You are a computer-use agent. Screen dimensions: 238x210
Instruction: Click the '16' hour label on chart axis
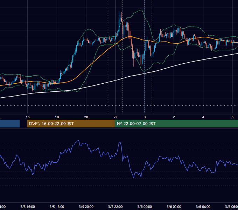(28, 117)
